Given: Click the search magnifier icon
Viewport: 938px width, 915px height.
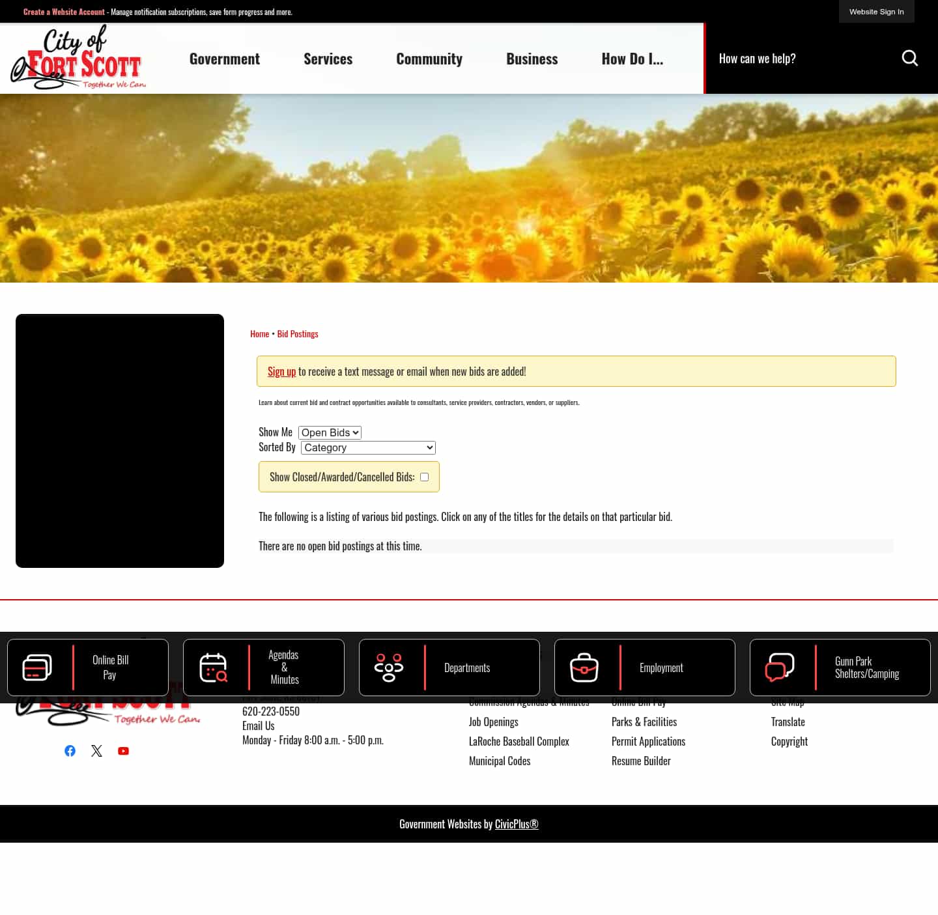Looking at the screenshot, I should click(910, 59).
